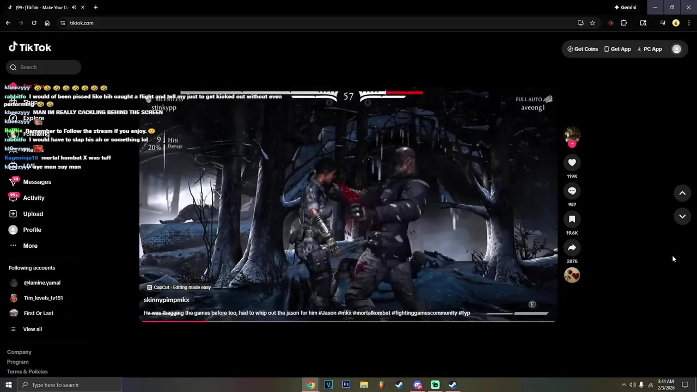This screenshot has height=392, width=697.
Task: Open the red sound extension icon
Action: point(610,23)
